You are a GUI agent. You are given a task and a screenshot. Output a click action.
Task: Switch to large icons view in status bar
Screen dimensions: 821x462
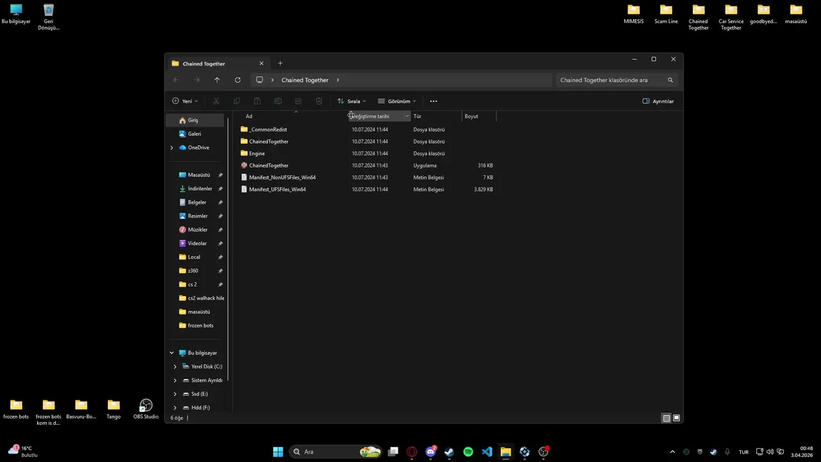[677, 418]
